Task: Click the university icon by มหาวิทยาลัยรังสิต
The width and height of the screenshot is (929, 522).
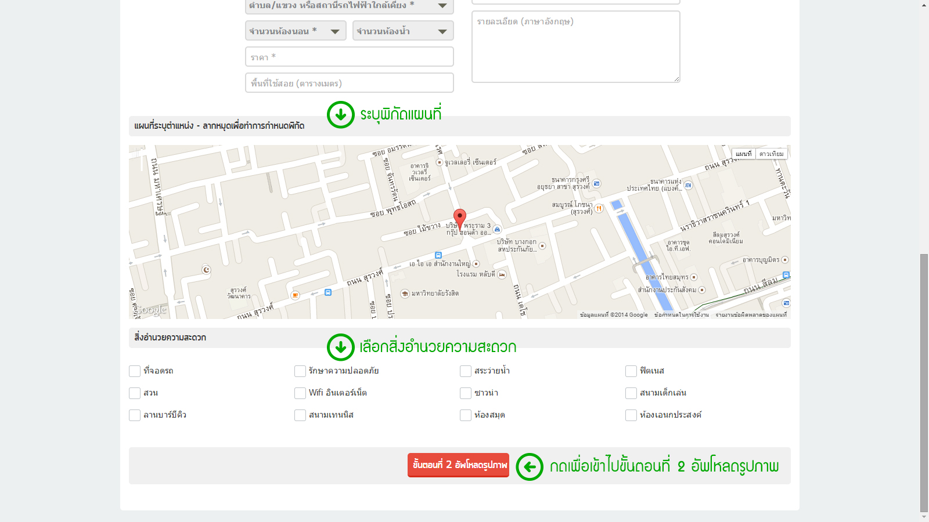Action: click(405, 293)
